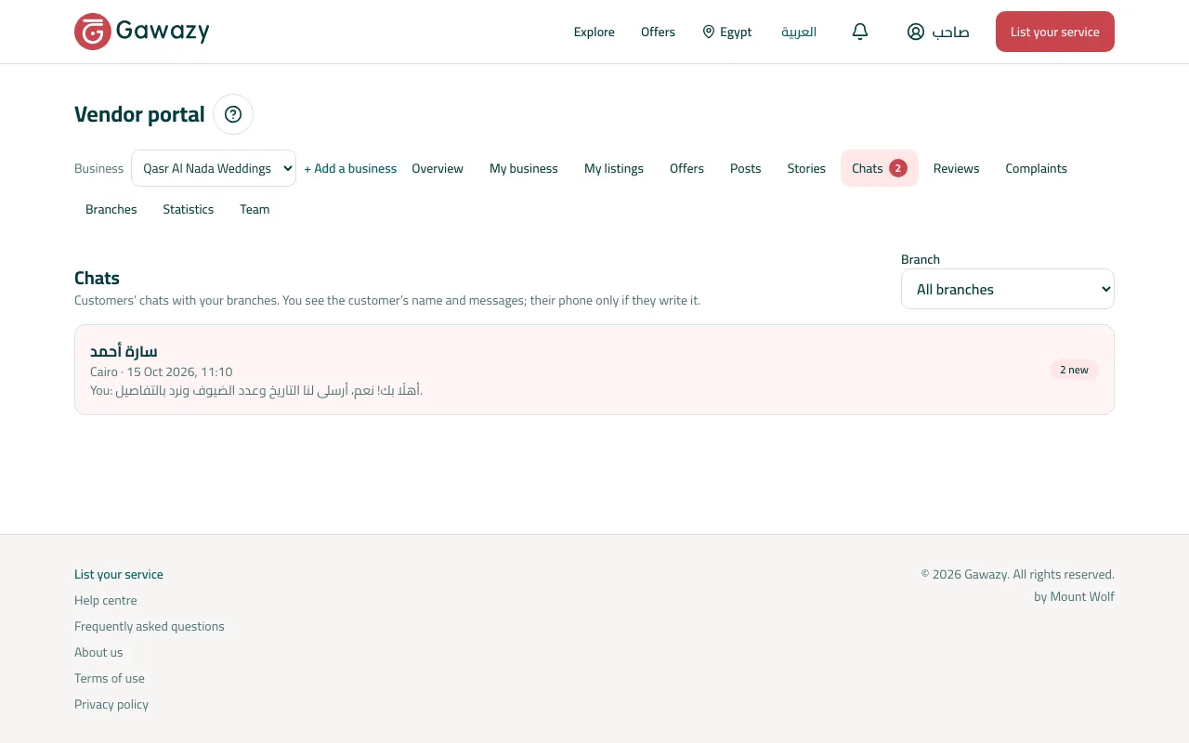Open the Team tab
This screenshot has width=1189, height=743.
click(x=255, y=209)
